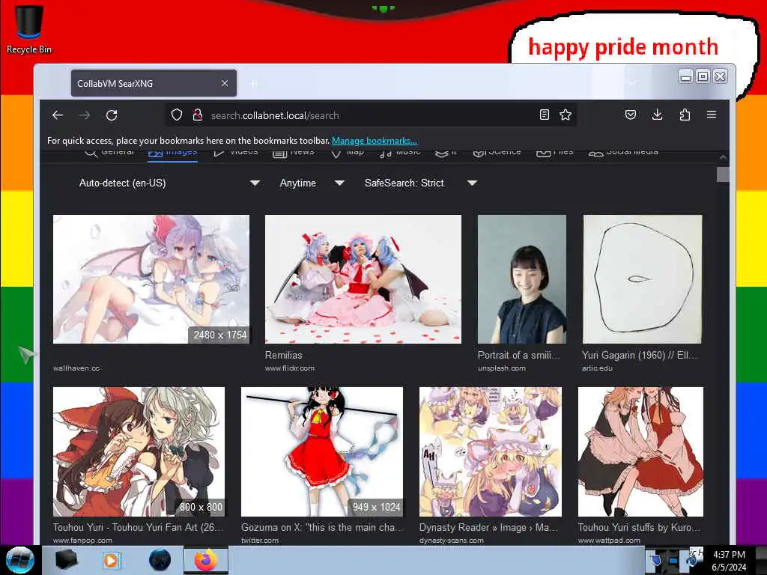
Task: Click the 'unsplash.com' source text
Action: [x=502, y=368]
